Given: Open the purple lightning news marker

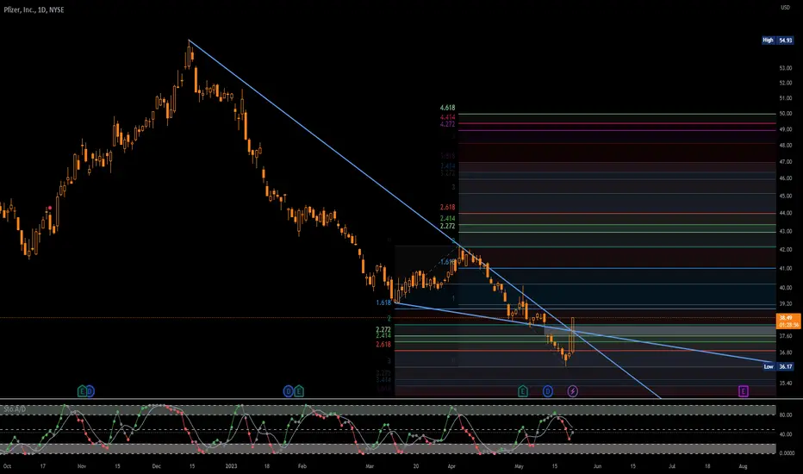Looking at the screenshot, I should click(573, 391).
